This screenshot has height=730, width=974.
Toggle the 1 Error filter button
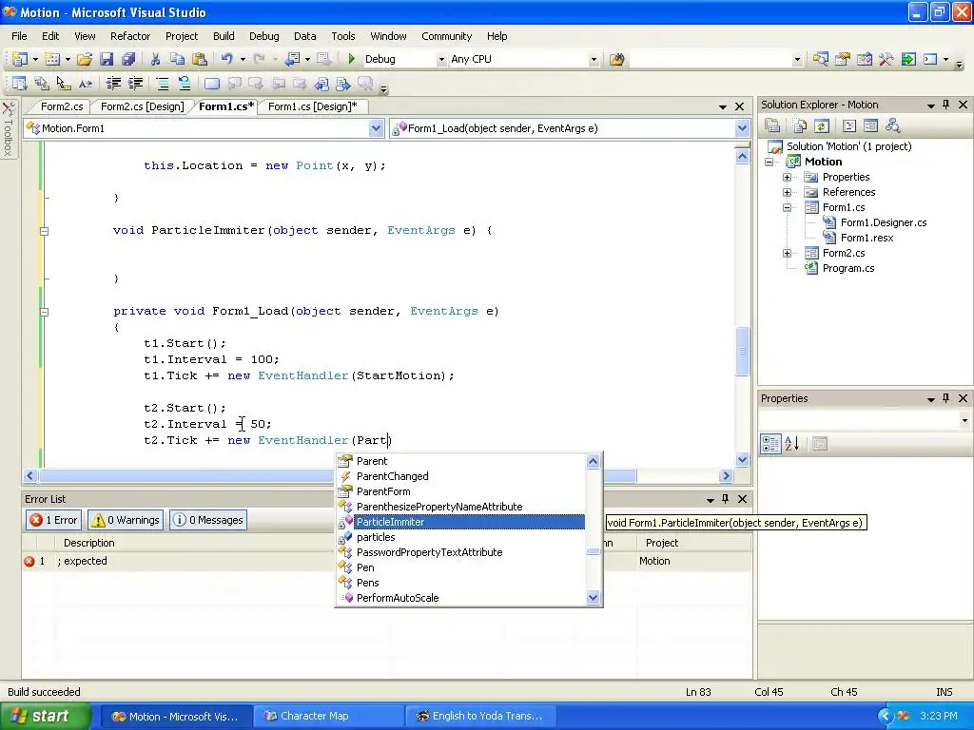click(x=53, y=520)
